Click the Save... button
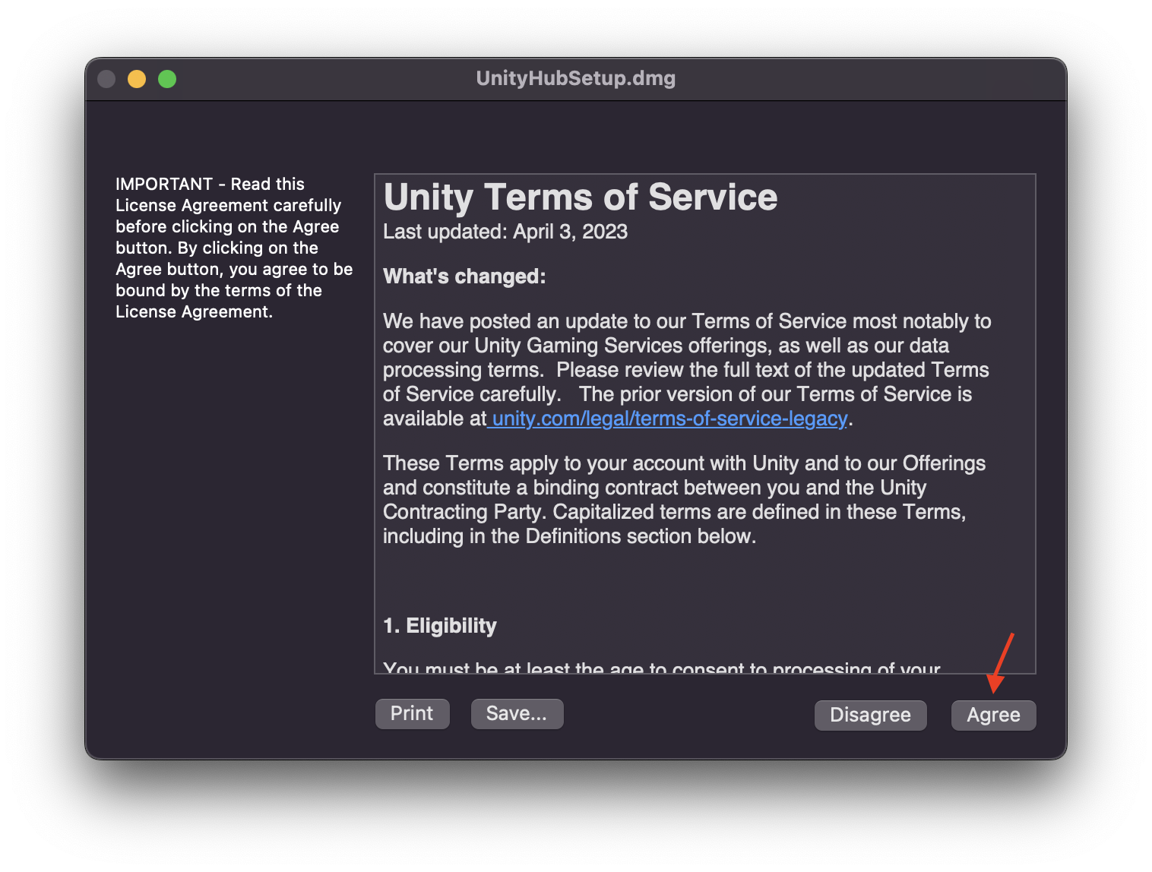The image size is (1152, 872). tap(517, 713)
